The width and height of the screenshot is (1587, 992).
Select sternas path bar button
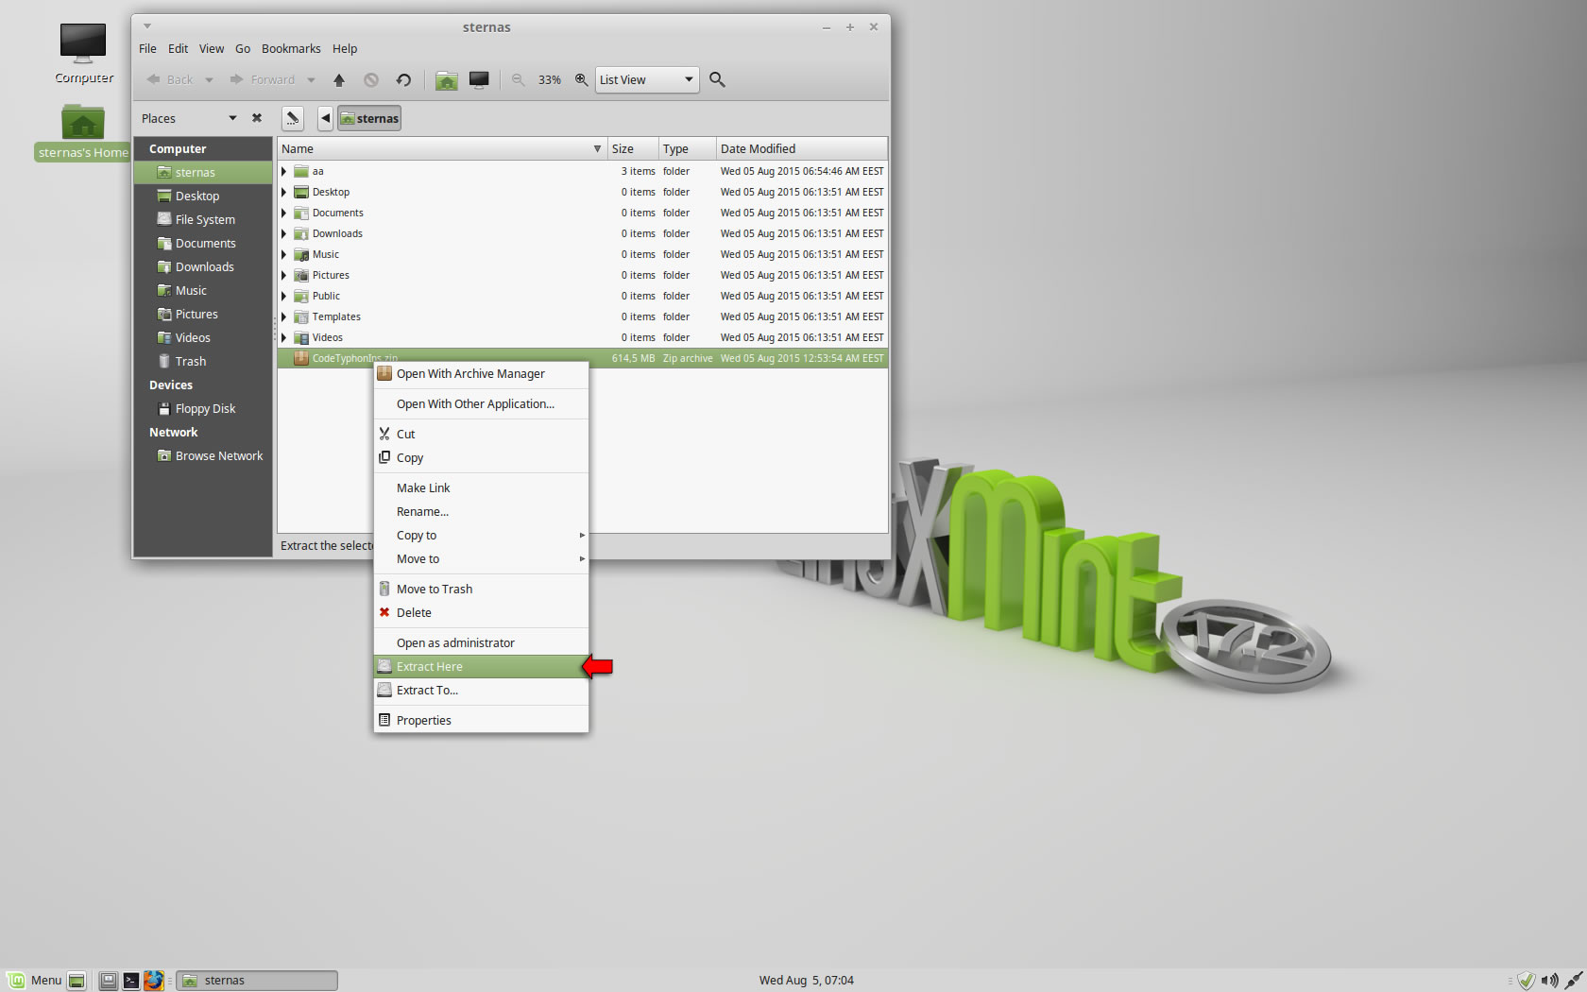(369, 118)
